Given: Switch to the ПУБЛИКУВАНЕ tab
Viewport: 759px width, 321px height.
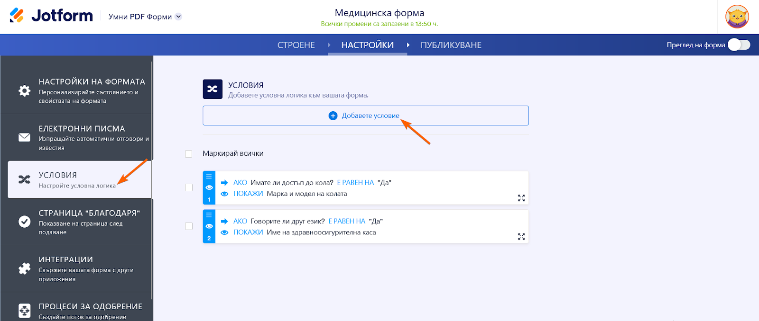Looking at the screenshot, I should 451,45.
